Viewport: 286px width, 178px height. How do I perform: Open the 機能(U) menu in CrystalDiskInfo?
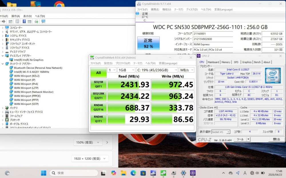click(x=166, y=9)
